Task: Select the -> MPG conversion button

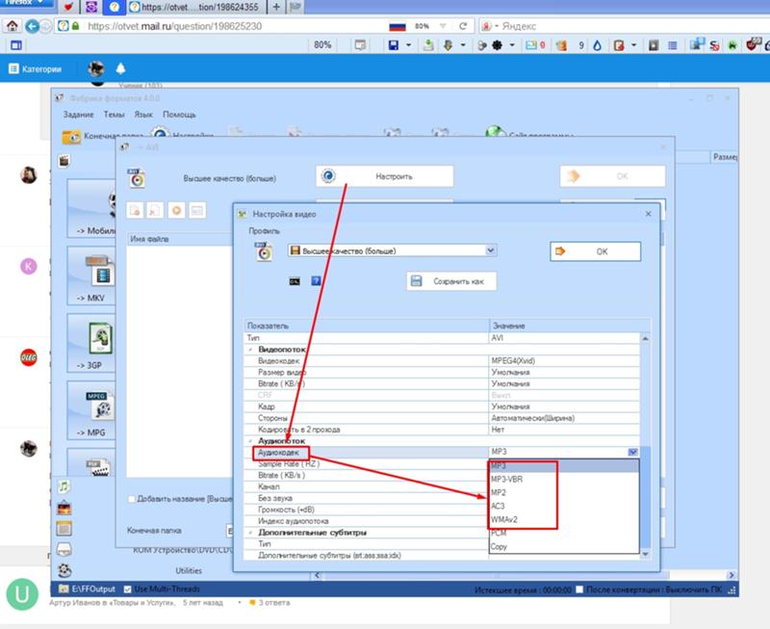Action: [91, 410]
